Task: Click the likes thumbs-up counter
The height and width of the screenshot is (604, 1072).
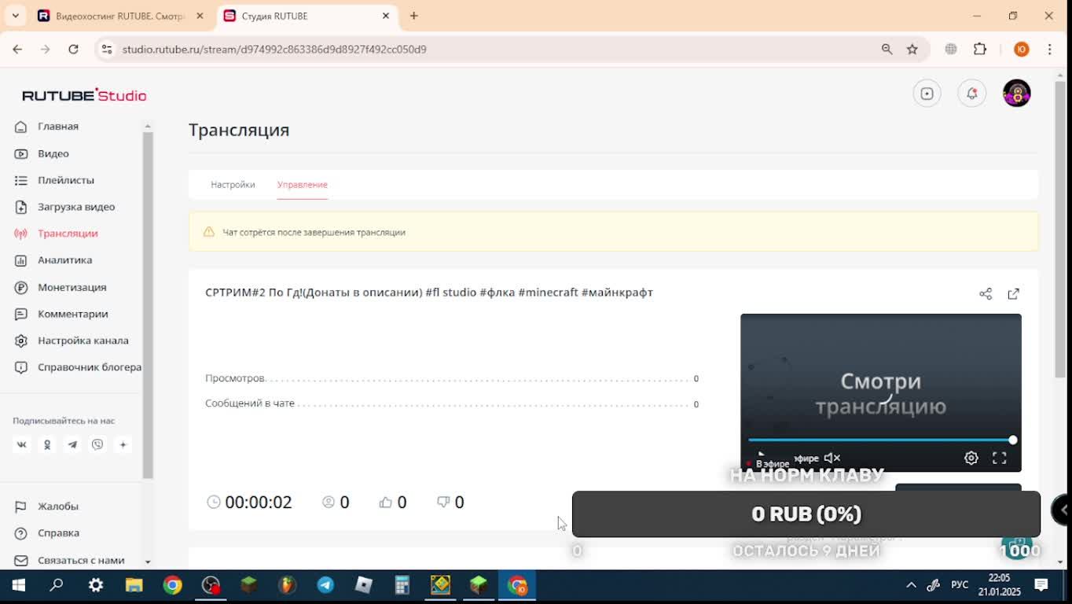Action: click(x=393, y=502)
